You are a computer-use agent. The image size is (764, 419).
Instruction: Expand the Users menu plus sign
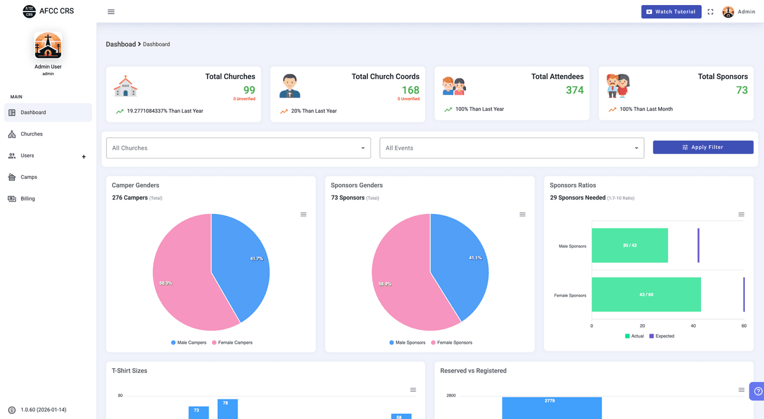point(83,157)
